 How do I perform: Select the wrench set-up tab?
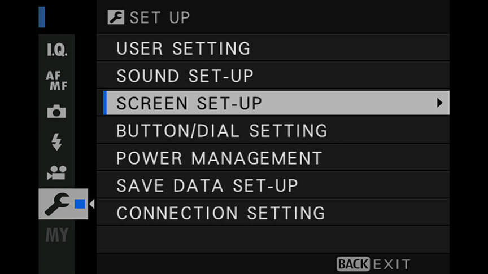56,204
